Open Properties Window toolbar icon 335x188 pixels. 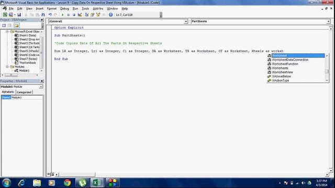(x=92, y=15)
